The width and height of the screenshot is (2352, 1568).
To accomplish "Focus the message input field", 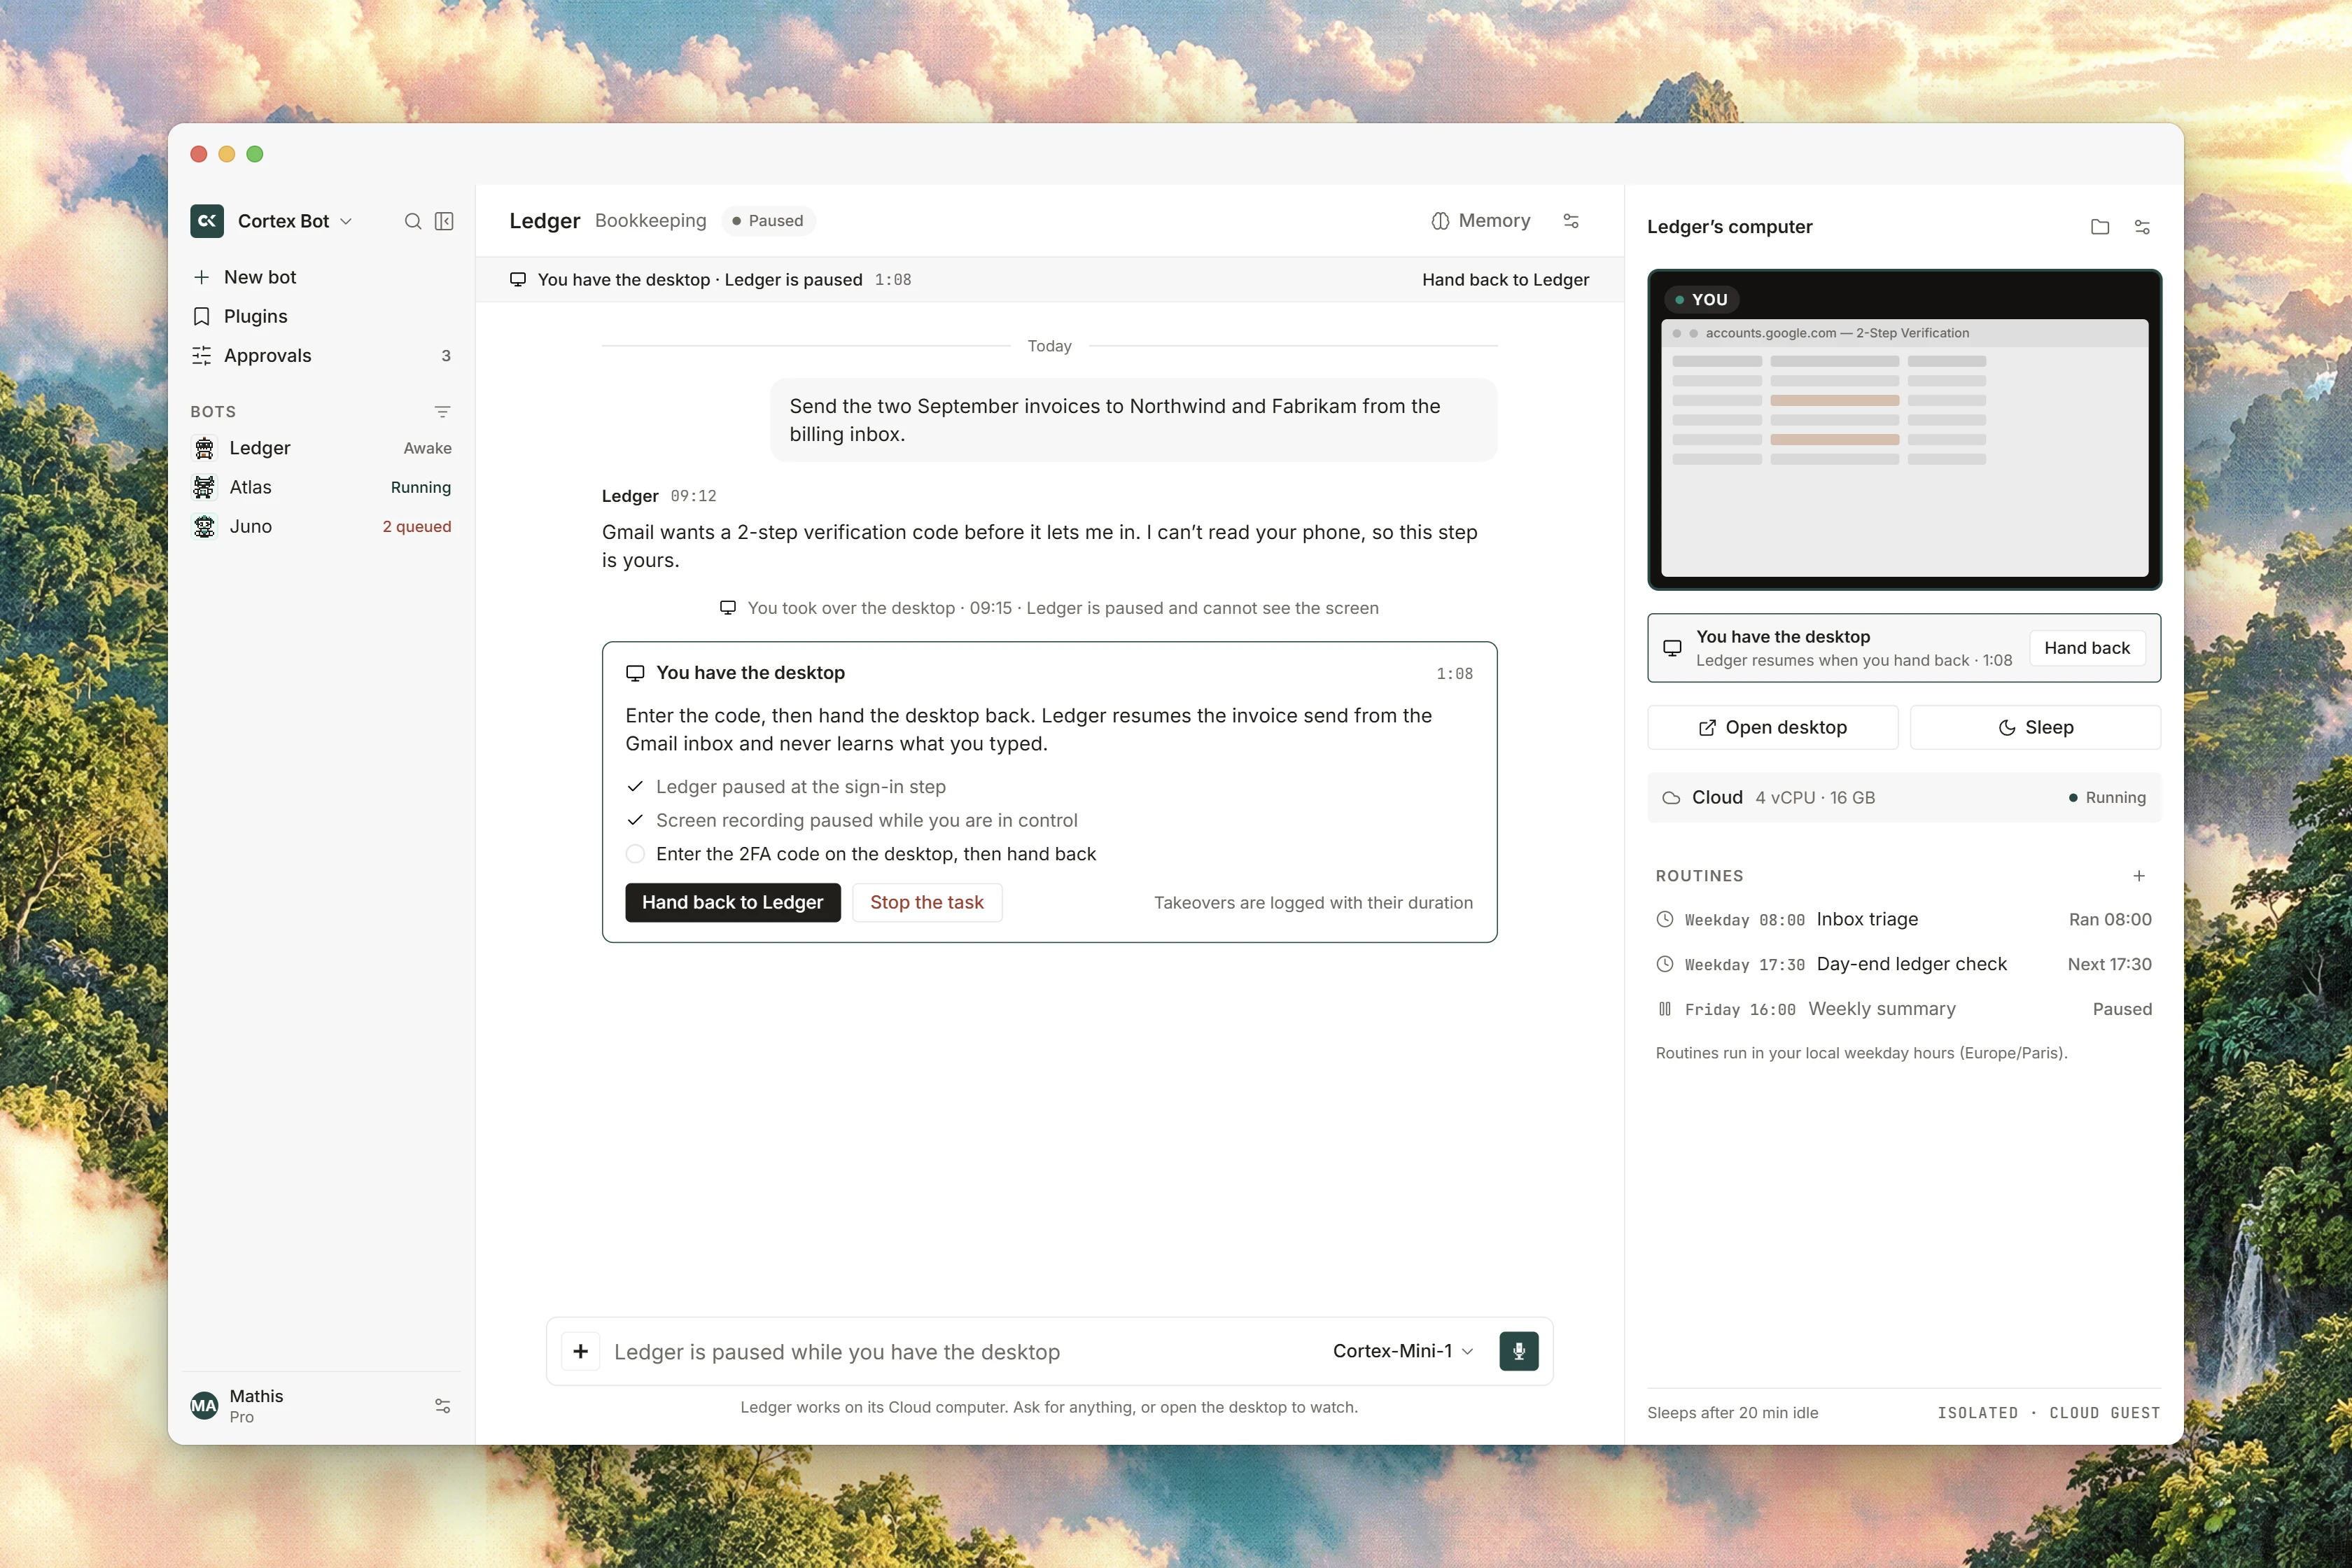I will 960,1352.
